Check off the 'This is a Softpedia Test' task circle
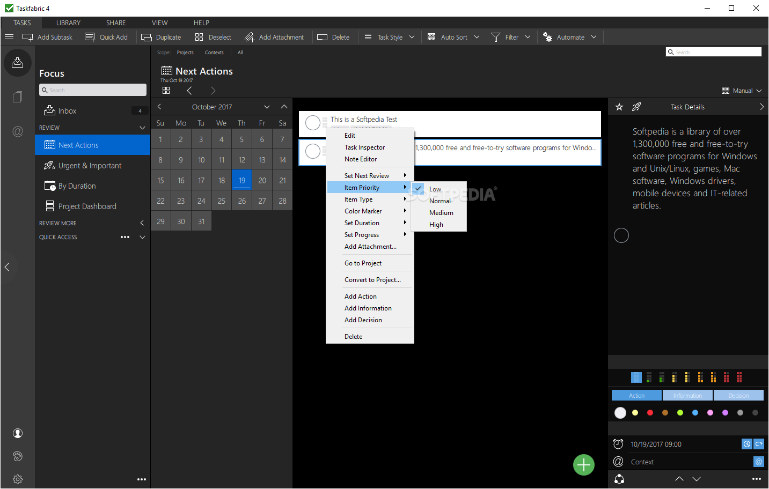Screen dimensions: 769x489 click(x=313, y=123)
